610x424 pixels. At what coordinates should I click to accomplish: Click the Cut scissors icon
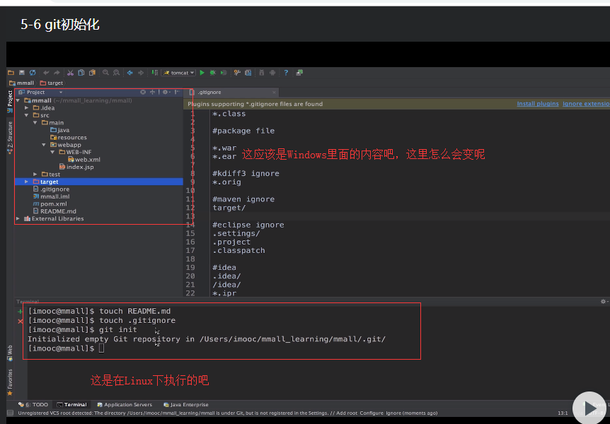(71, 73)
